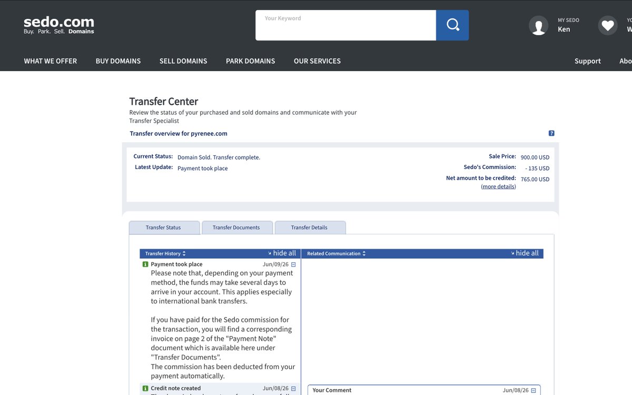Screen dimensions: 632x395
Task: Hide all Related Communication entries
Action: (x=525, y=253)
